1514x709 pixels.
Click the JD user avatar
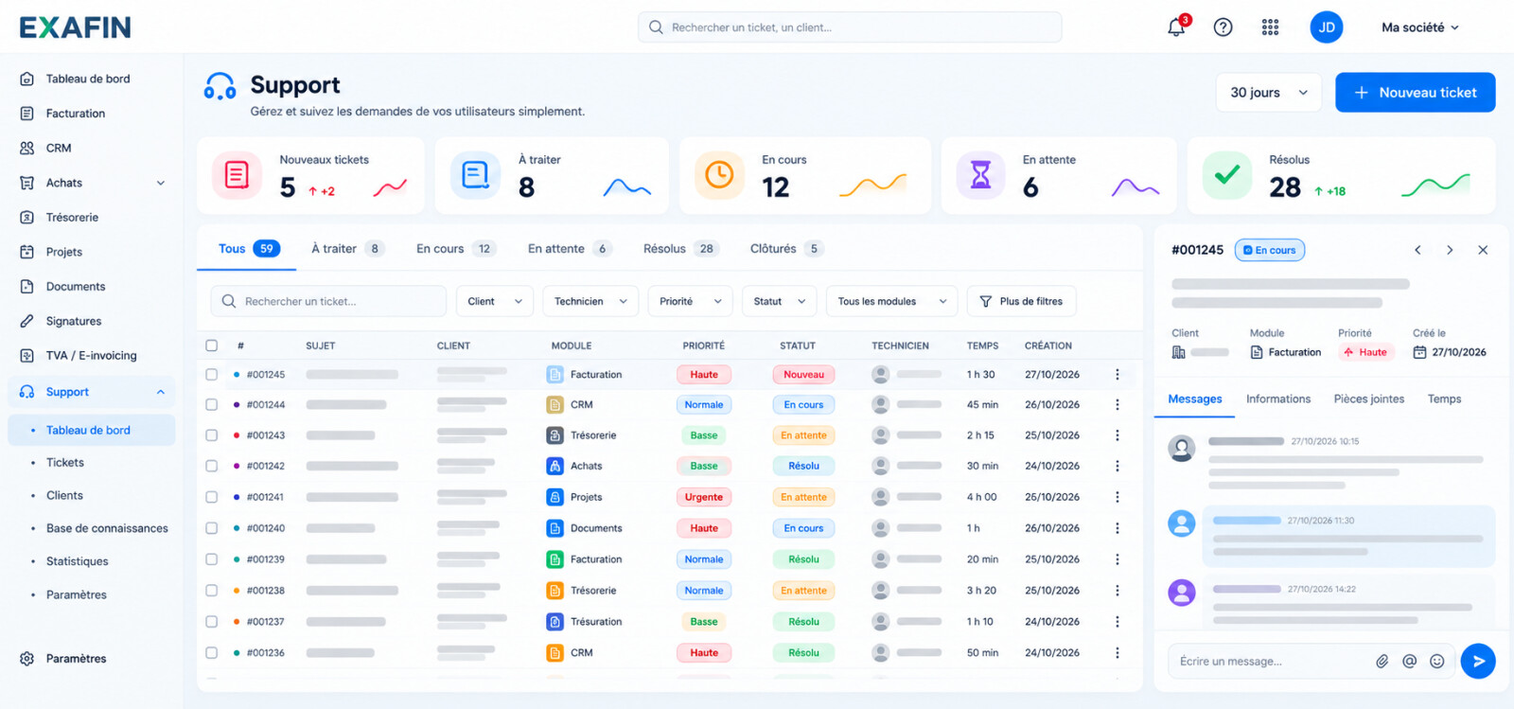pyautogui.click(x=1327, y=27)
